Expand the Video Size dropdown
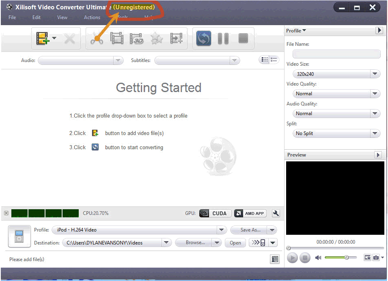Image resolution: width=388 pixels, height=281 pixels. point(336,74)
